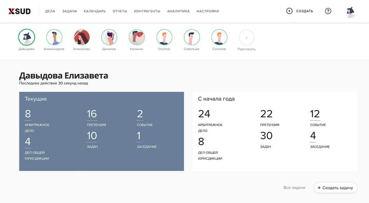The width and height of the screenshot is (369, 203).
Task: Click the Пригласить plus circle
Action: click(x=247, y=37)
